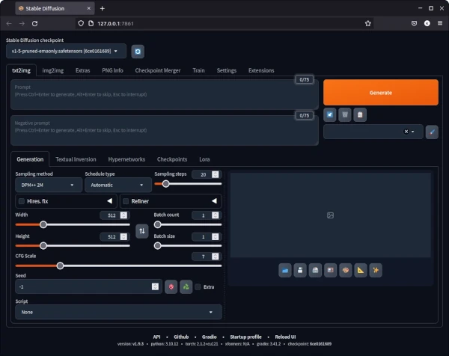Go to the Settings tab
Screen dimensions: 449x356
click(x=227, y=70)
